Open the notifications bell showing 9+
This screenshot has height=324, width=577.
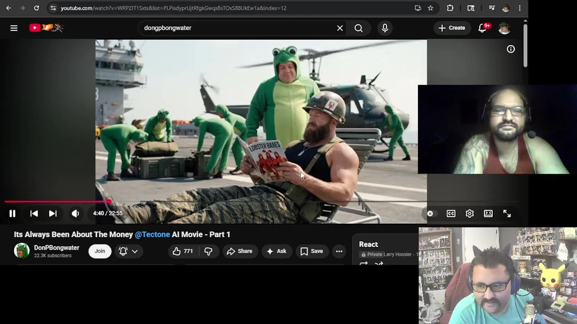click(483, 28)
